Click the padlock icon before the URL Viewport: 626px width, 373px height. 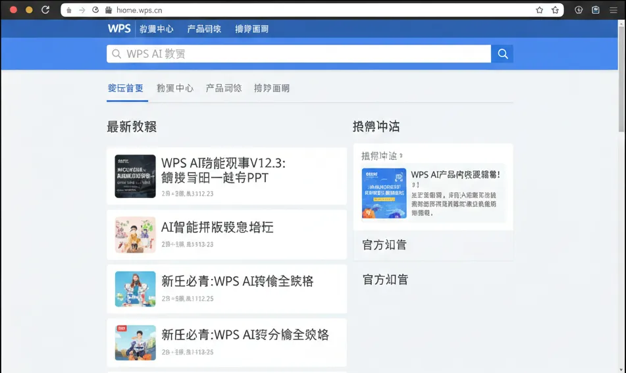coord(107,10)
